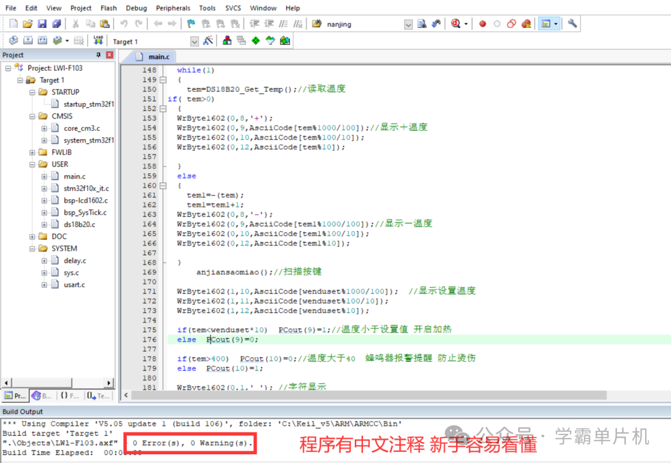671x463 pixels.
Task: Click editor horizontal scrollbar left arrow
Action: tap(126, 395)
